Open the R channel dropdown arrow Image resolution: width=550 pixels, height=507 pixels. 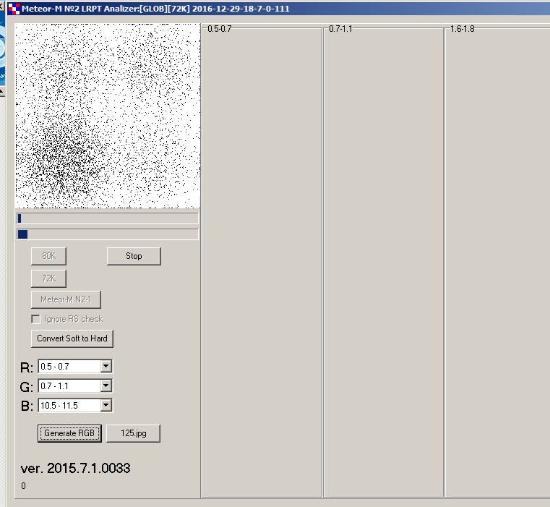click(x=106, y=367)
